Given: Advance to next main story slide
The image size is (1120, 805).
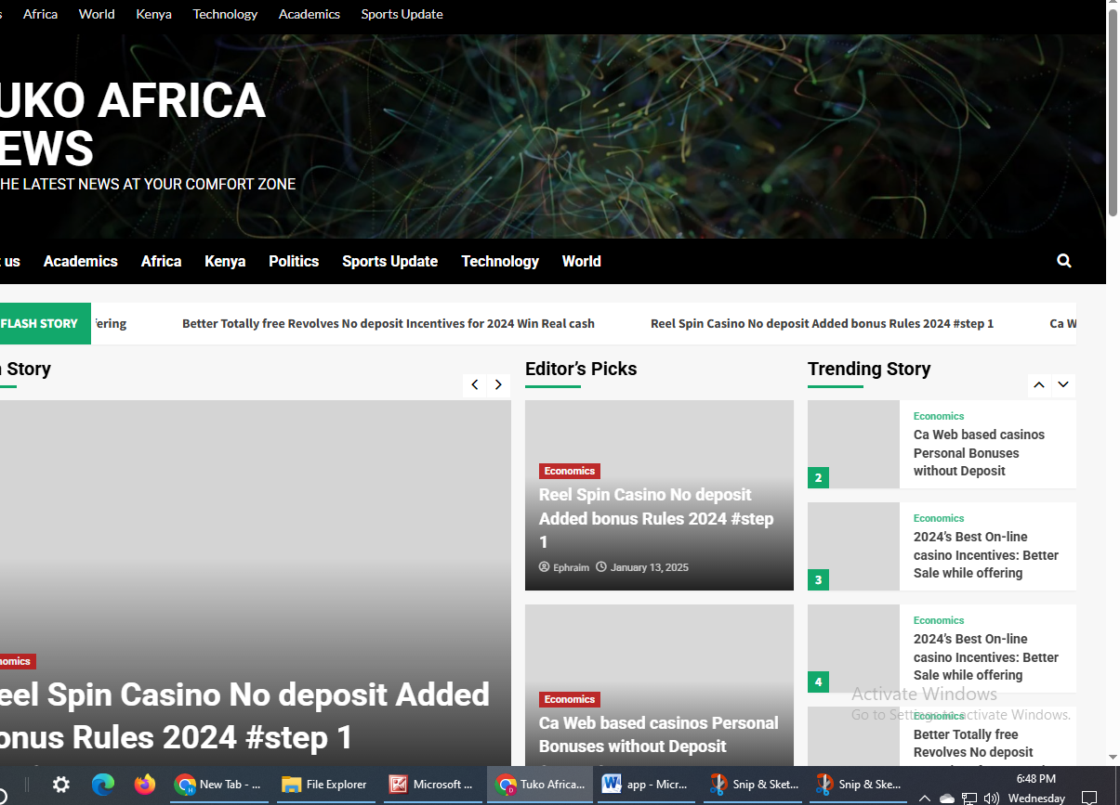Looking at the screenshot, I should click(x=499, y=384).
